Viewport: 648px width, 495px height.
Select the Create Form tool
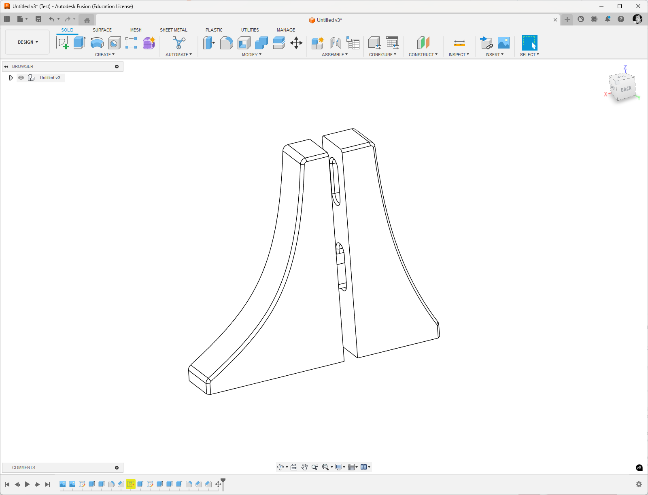[x=149, y=42]
